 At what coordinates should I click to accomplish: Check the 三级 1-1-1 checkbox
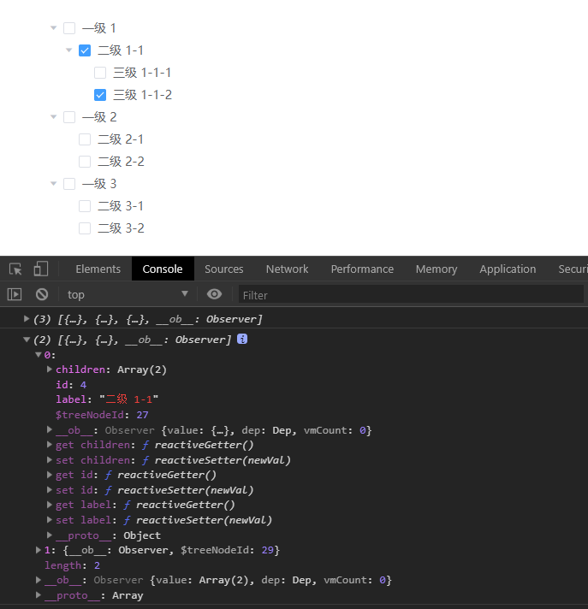100,73
